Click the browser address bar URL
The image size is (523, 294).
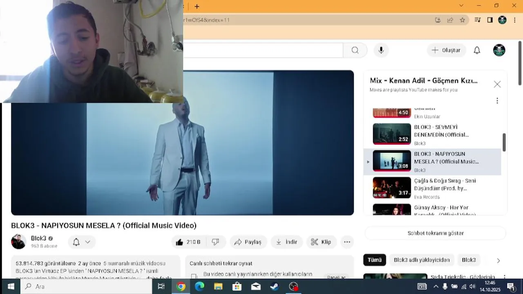[x=207, y=20]
